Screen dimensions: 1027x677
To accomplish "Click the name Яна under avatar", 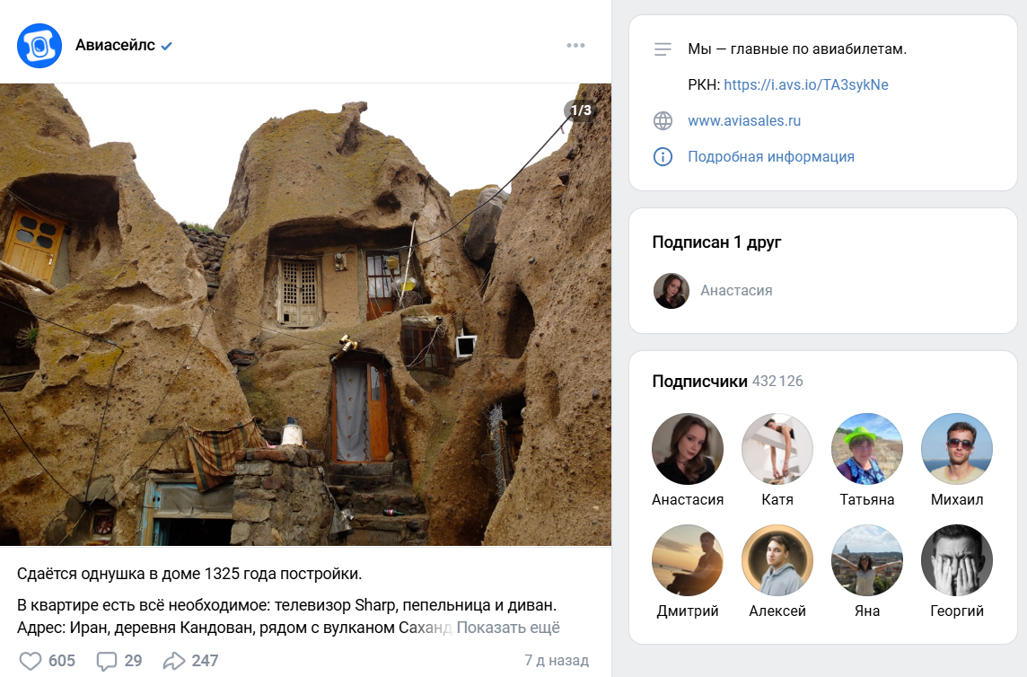I will (867, 611).
